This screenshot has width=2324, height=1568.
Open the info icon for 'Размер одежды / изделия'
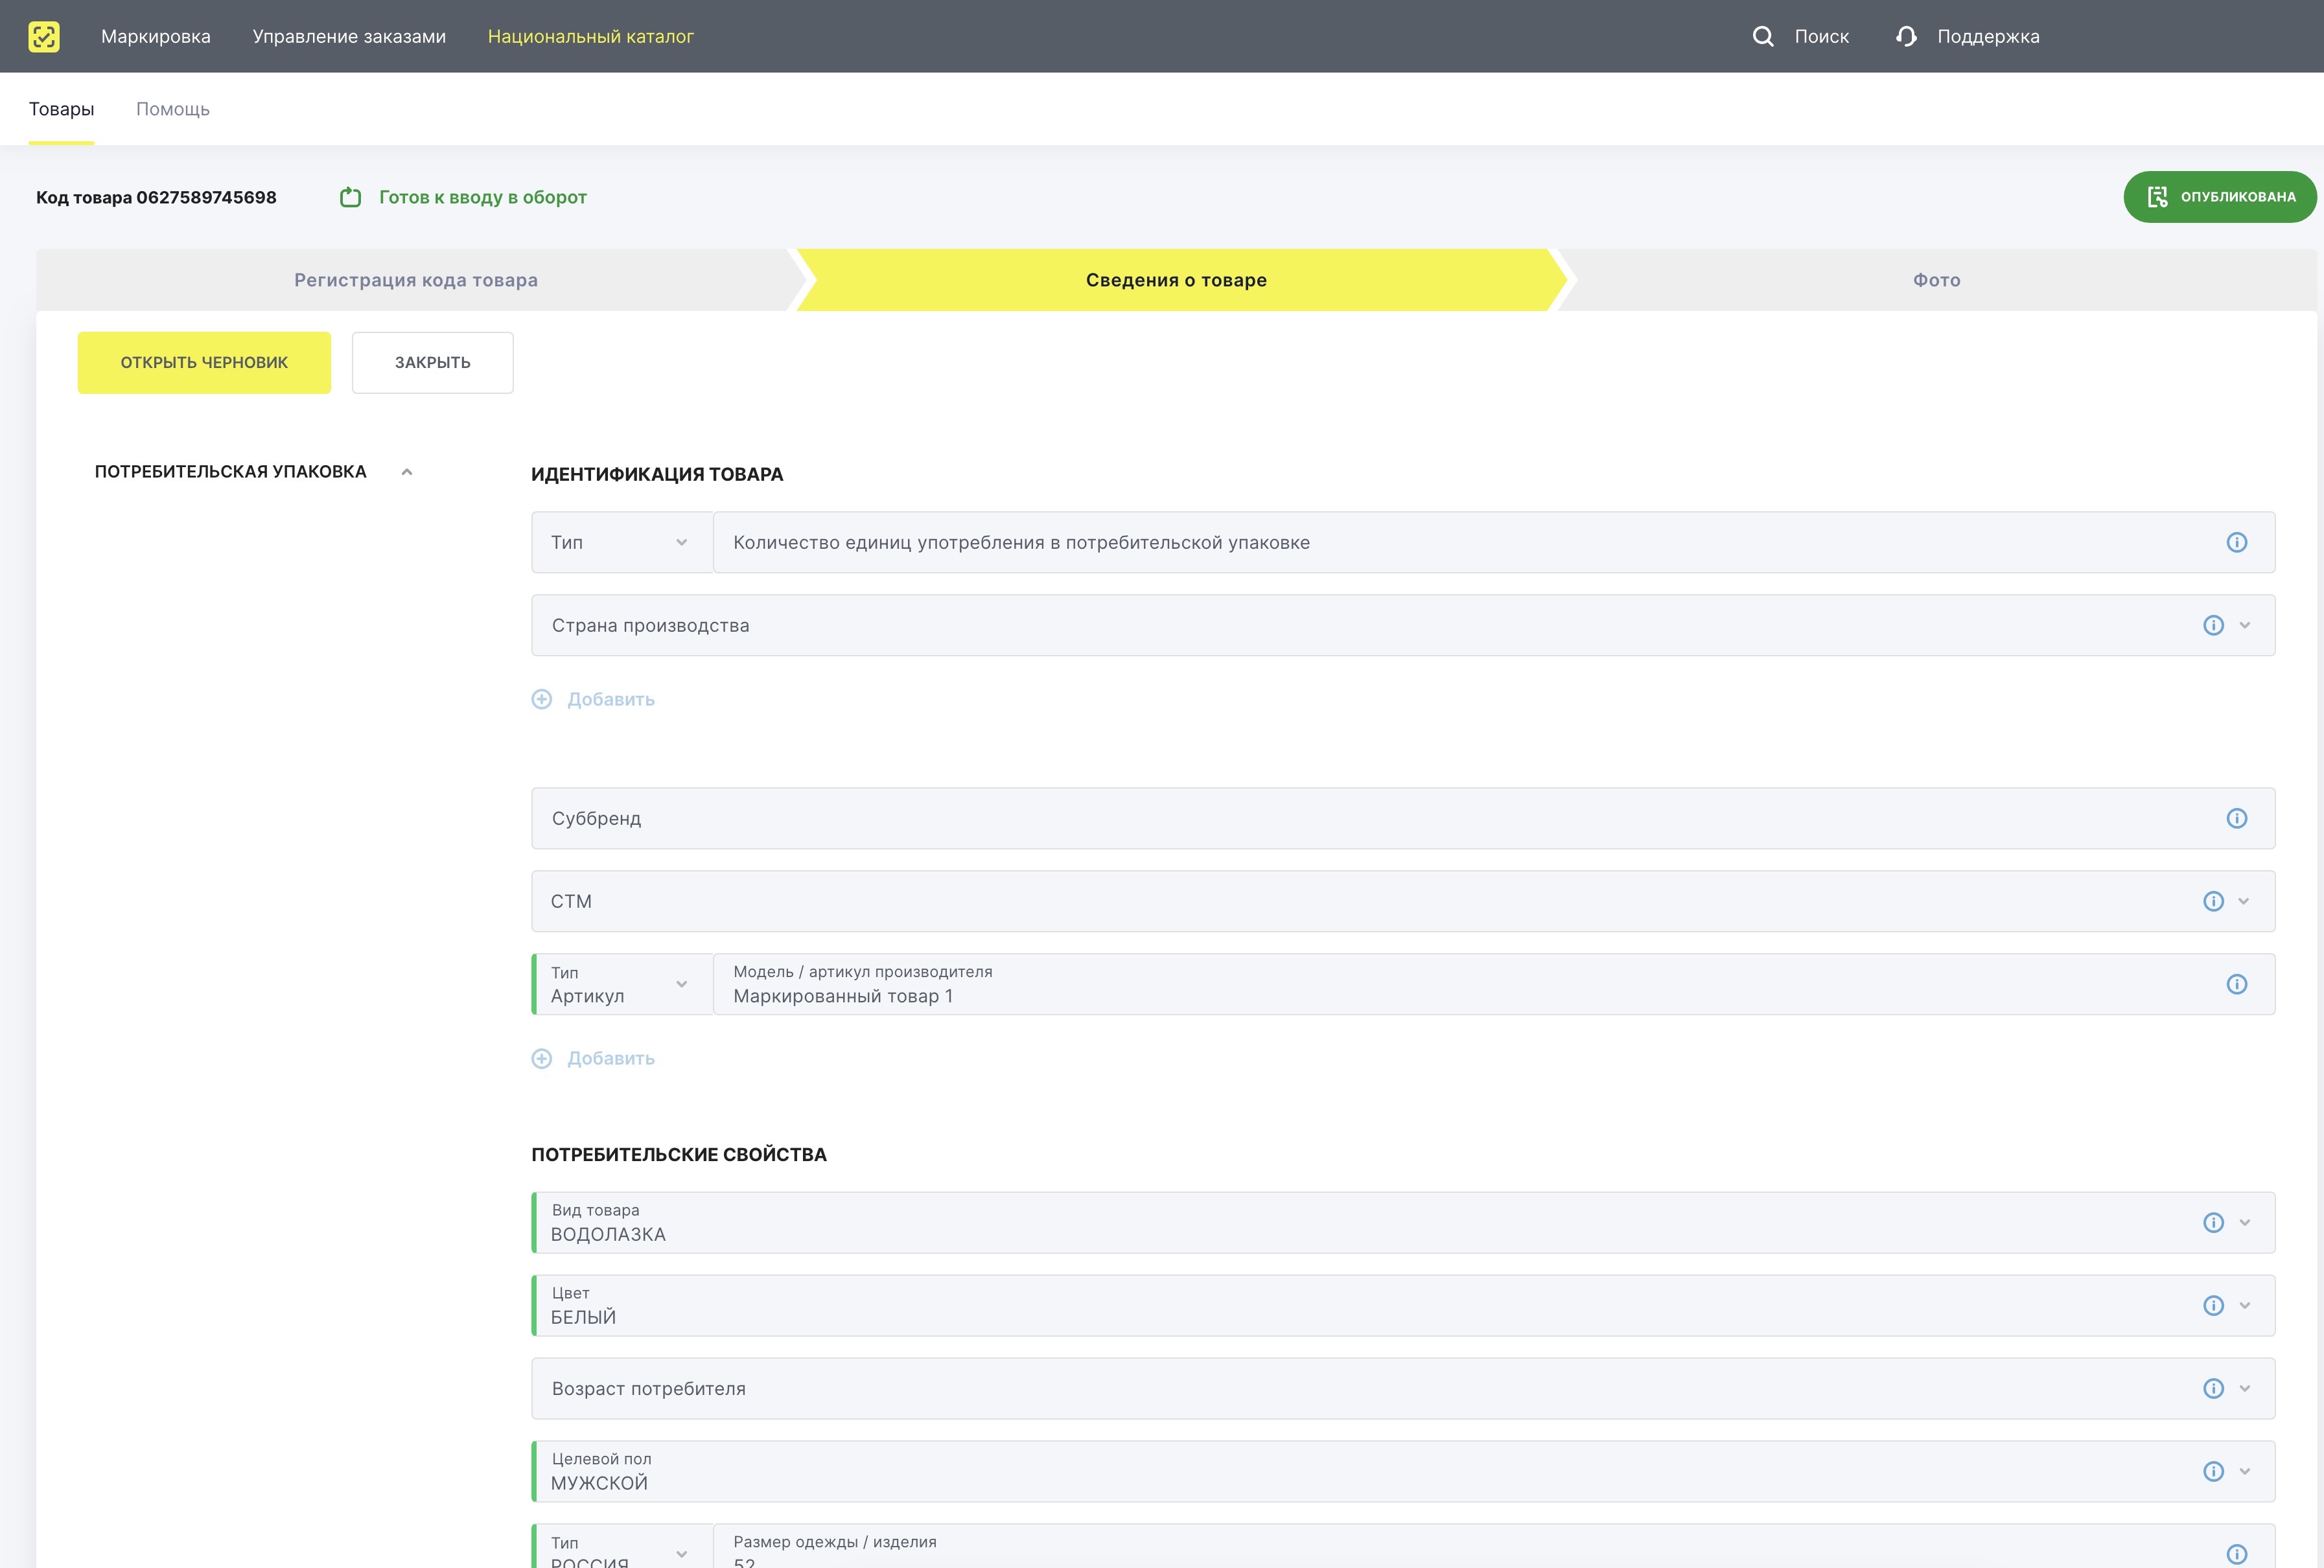tap(2237, 1554)
